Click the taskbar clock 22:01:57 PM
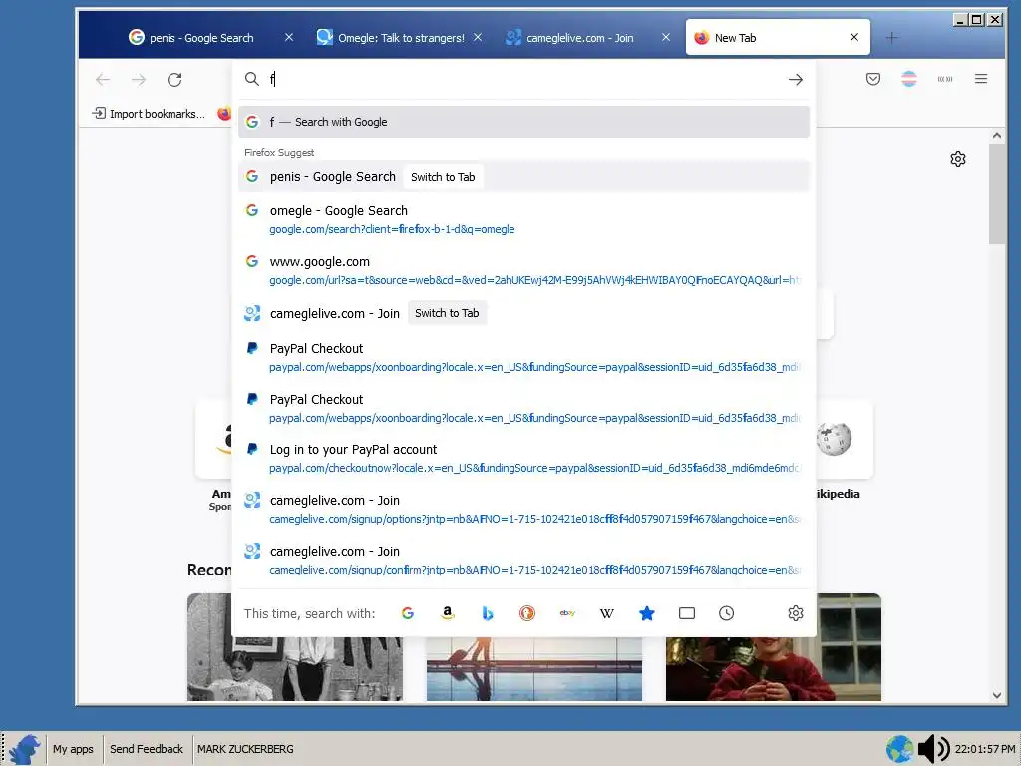The height and width of the screenshot is (766, 1021). [984, 749]
